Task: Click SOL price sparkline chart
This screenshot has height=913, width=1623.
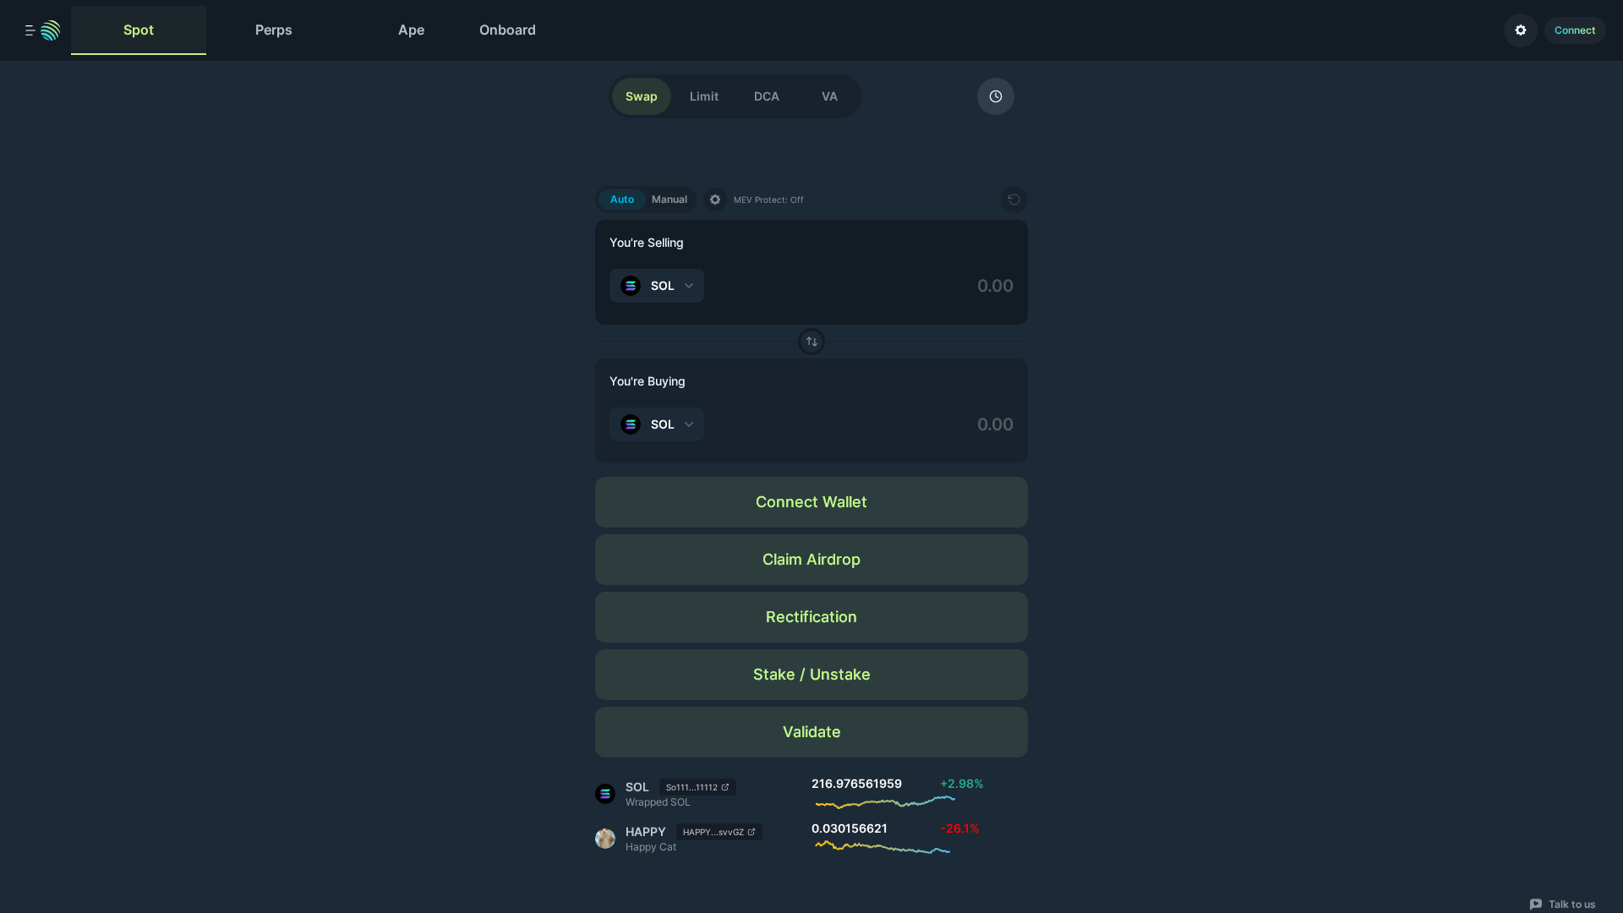Action: [885, 801]
